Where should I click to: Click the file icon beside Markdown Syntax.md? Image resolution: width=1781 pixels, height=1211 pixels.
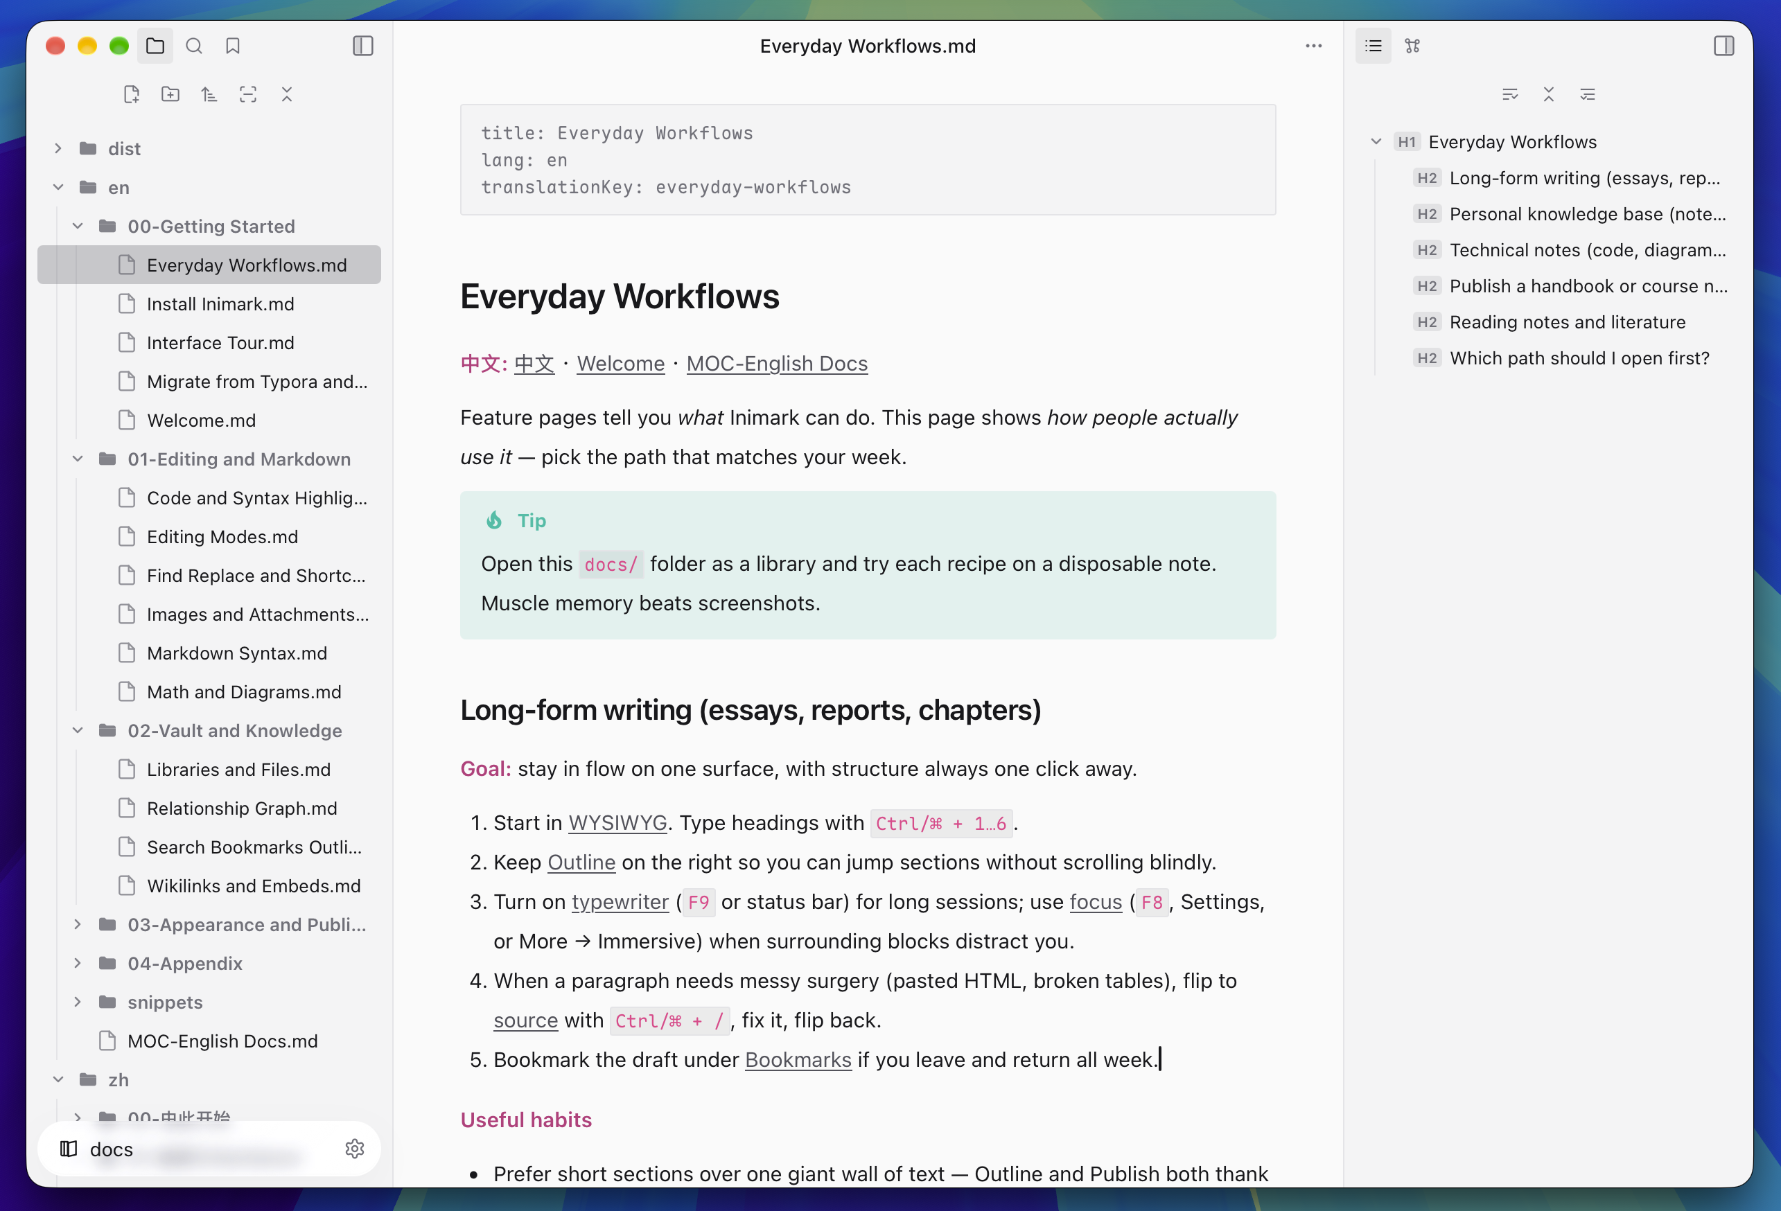128,653
